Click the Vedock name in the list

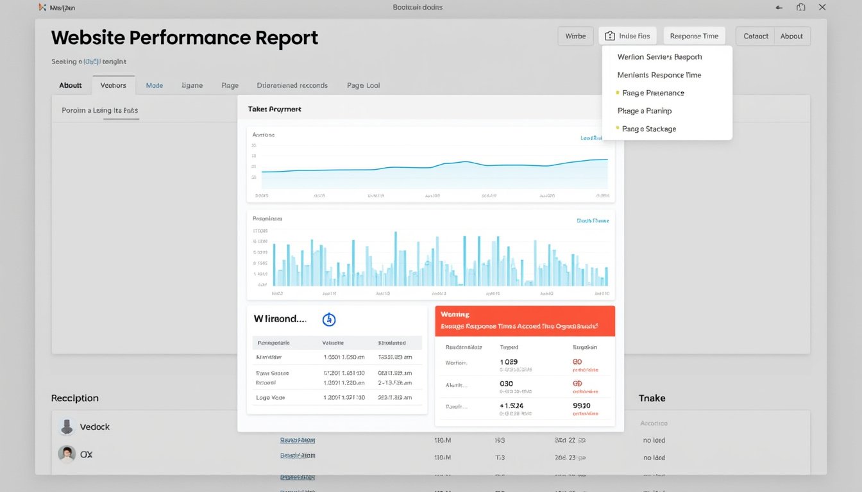95,427
